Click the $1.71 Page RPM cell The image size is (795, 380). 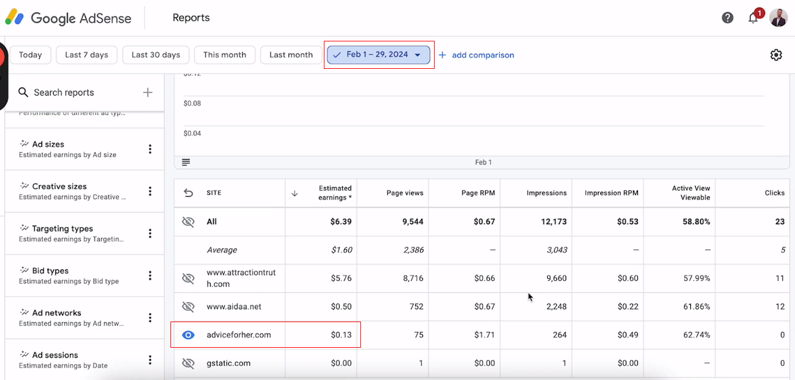(x=485, y=335)
